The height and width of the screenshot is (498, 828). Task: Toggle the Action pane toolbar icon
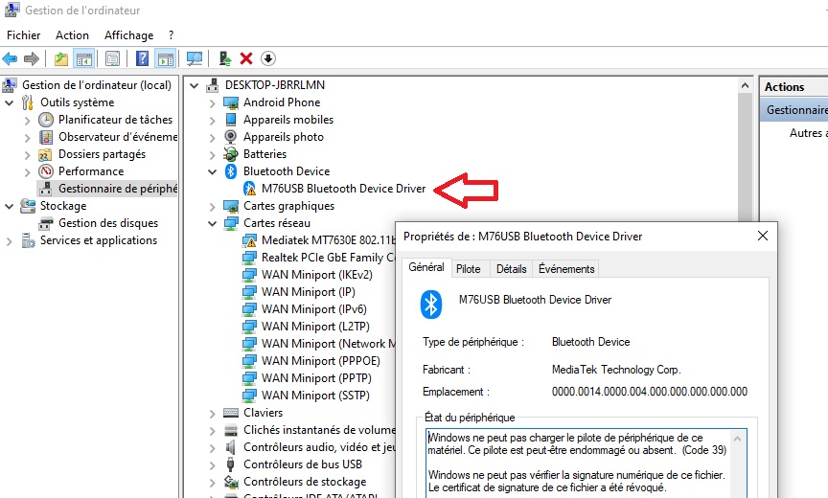165,58
